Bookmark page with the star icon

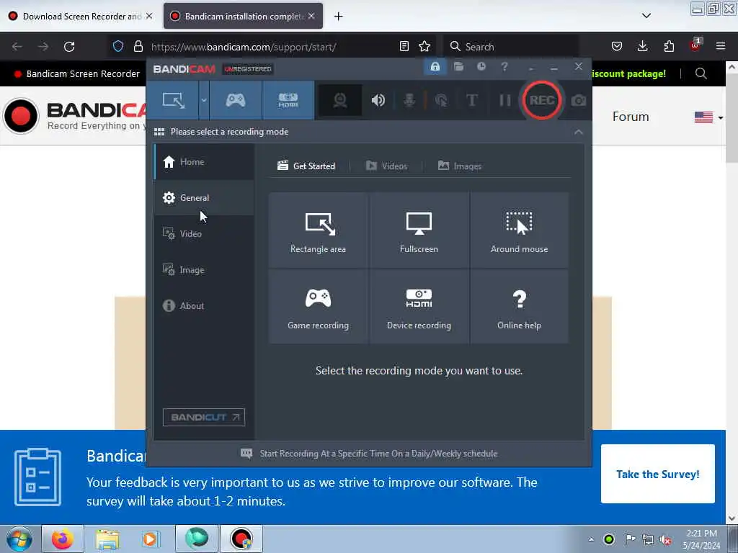point(424,47)
